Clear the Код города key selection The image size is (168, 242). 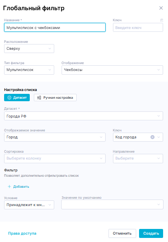pyautogui.click(x=153, y=137)
